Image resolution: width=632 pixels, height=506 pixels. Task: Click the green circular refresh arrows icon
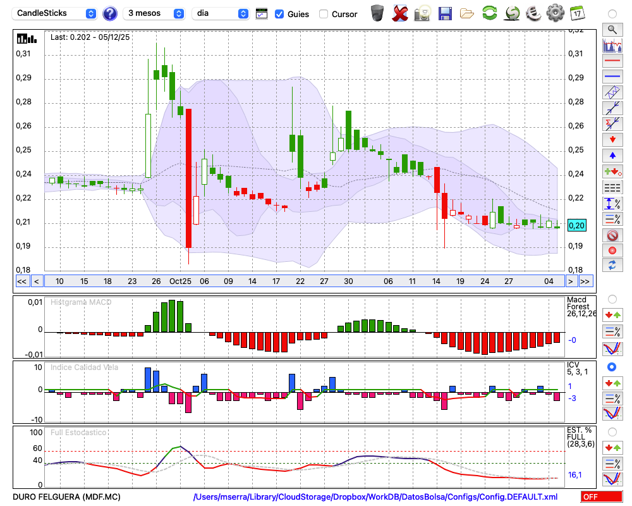pos(489,13)
